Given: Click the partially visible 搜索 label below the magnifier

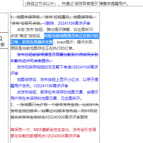Looking at the screenshot, I should coord(2,44).
